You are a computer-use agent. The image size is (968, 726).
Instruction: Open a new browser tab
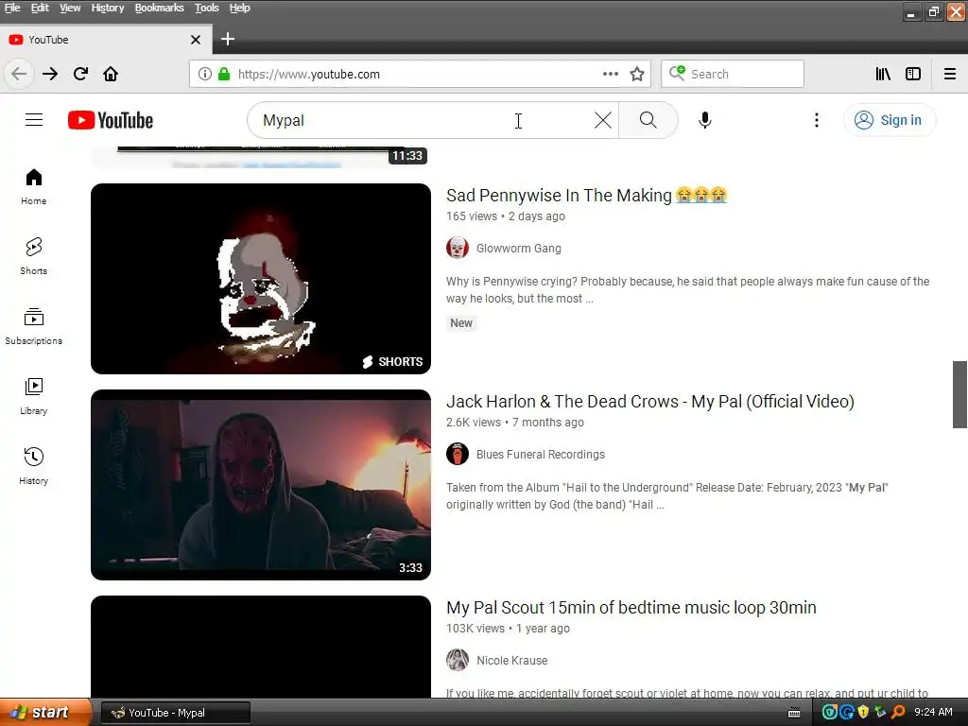(228, 40)
